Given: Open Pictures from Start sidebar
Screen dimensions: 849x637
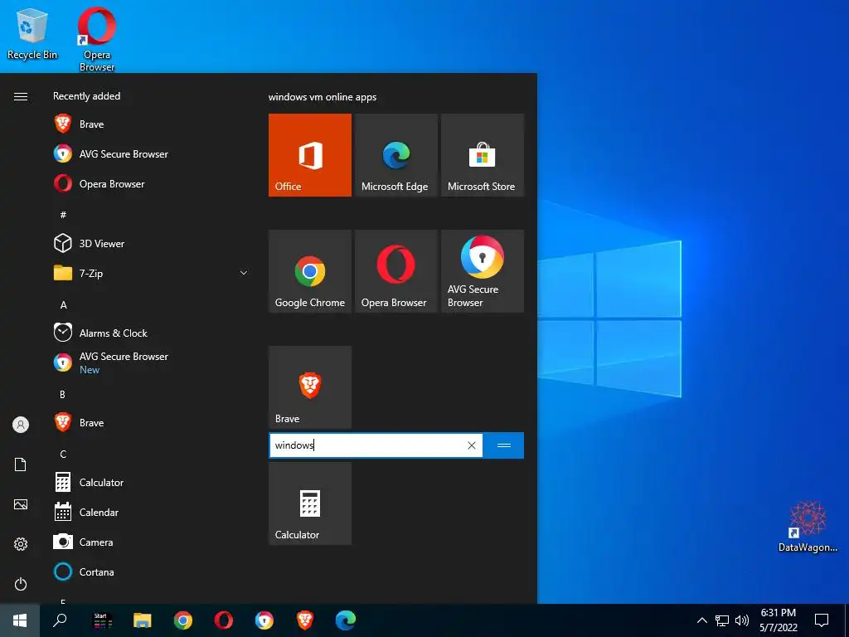Looking at the screenshot, I should click(21, 504).
